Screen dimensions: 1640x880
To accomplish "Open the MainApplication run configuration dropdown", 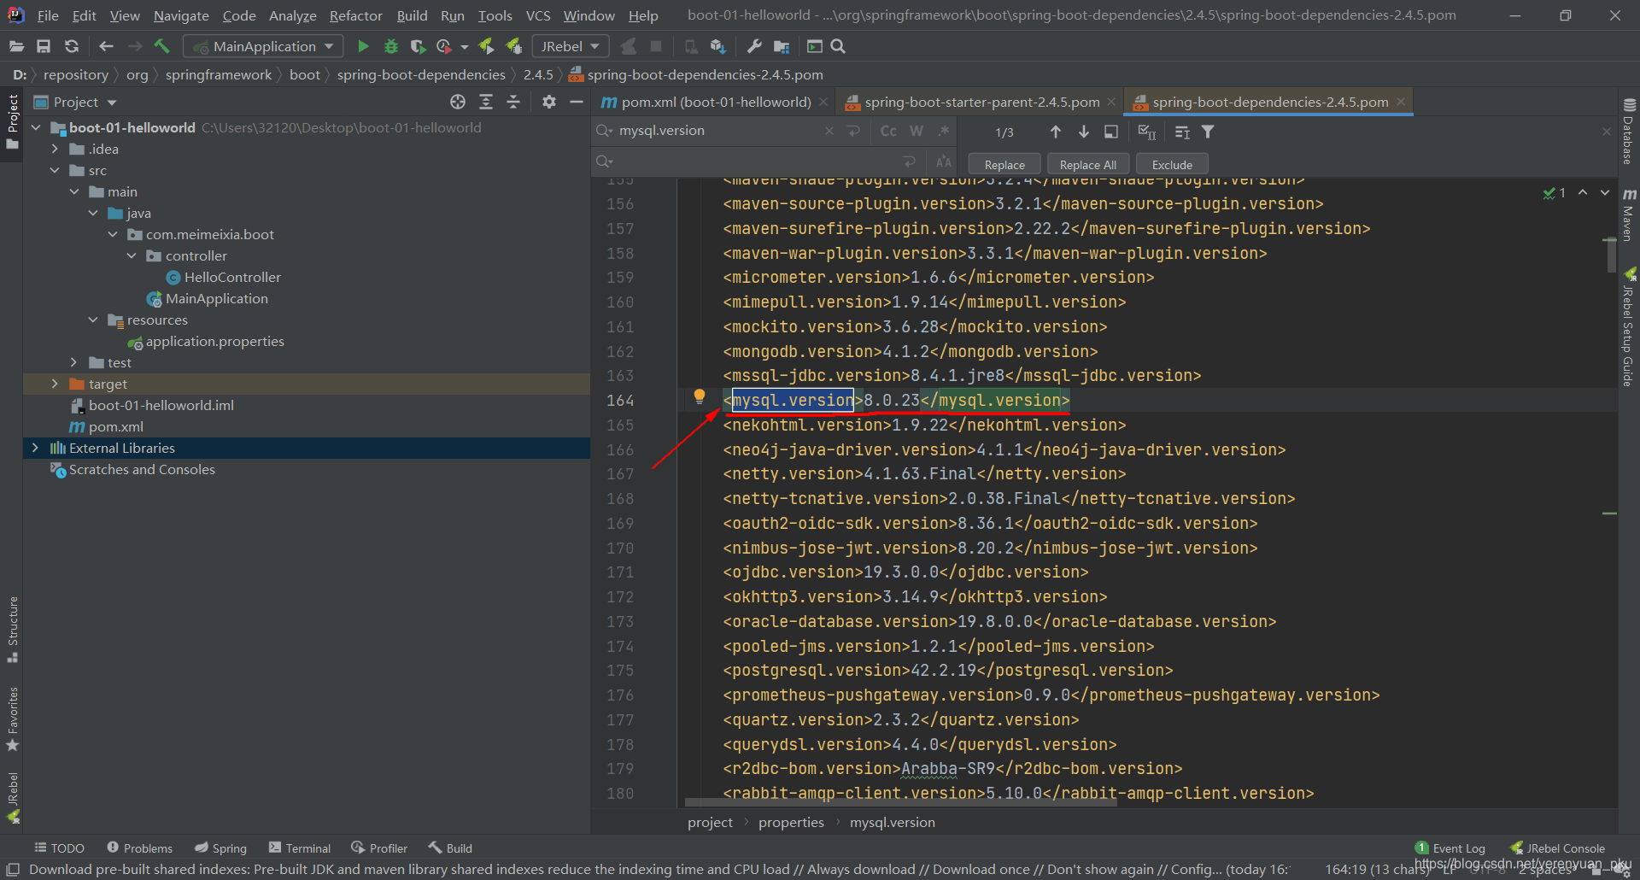I will coord(264,46).
